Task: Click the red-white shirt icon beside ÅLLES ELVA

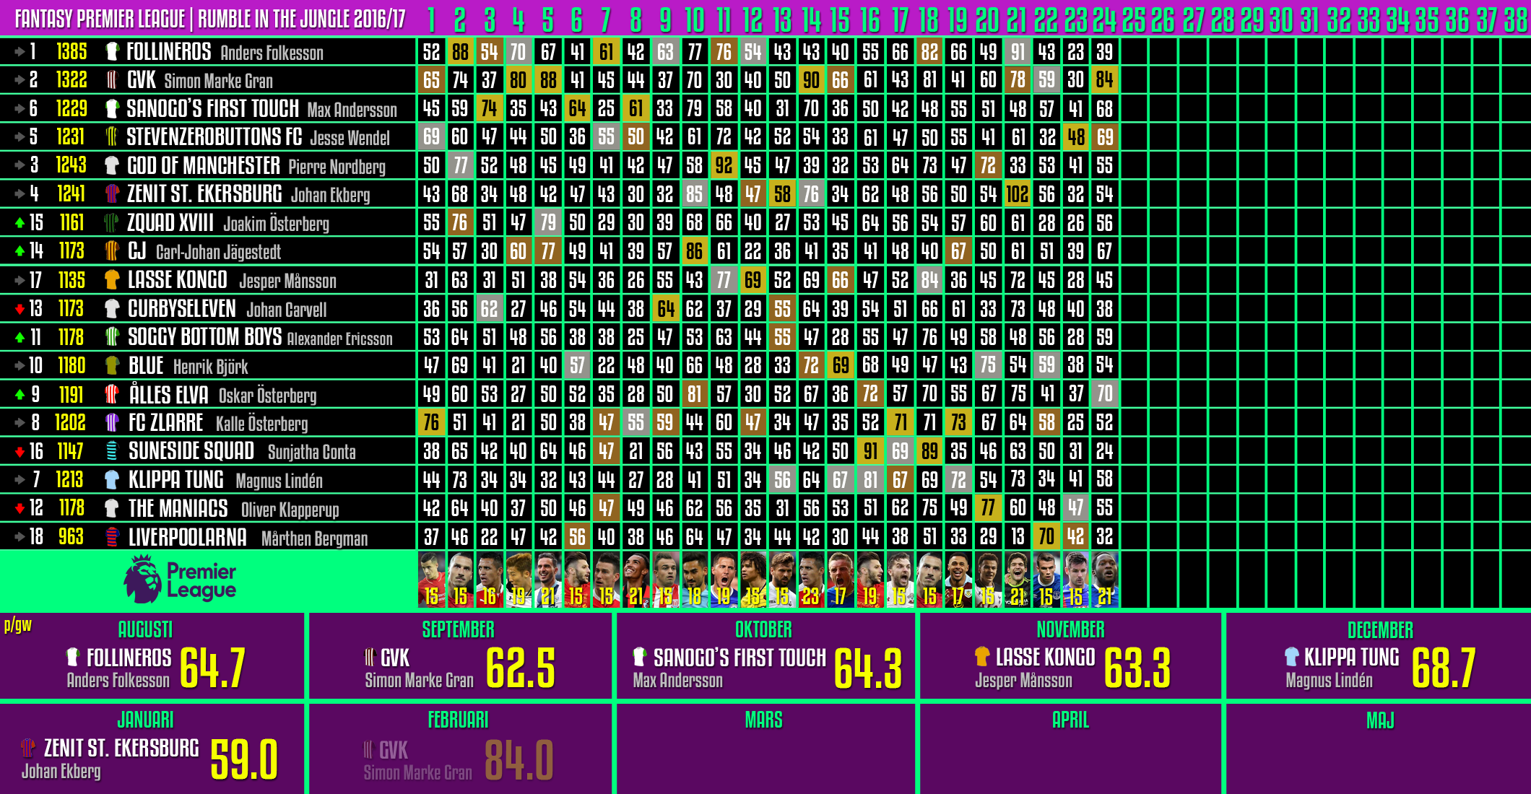Action: [x=112, y=394]
